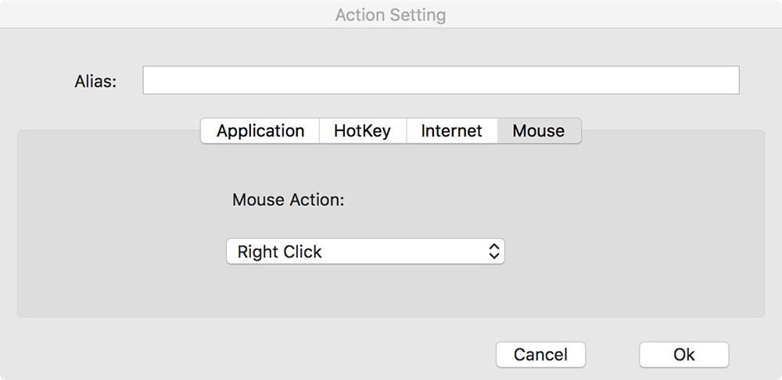Click the Mouse Action label
The height and width of the screenshot is (380, 782).
pyautogui.click(x=289, y=200)
